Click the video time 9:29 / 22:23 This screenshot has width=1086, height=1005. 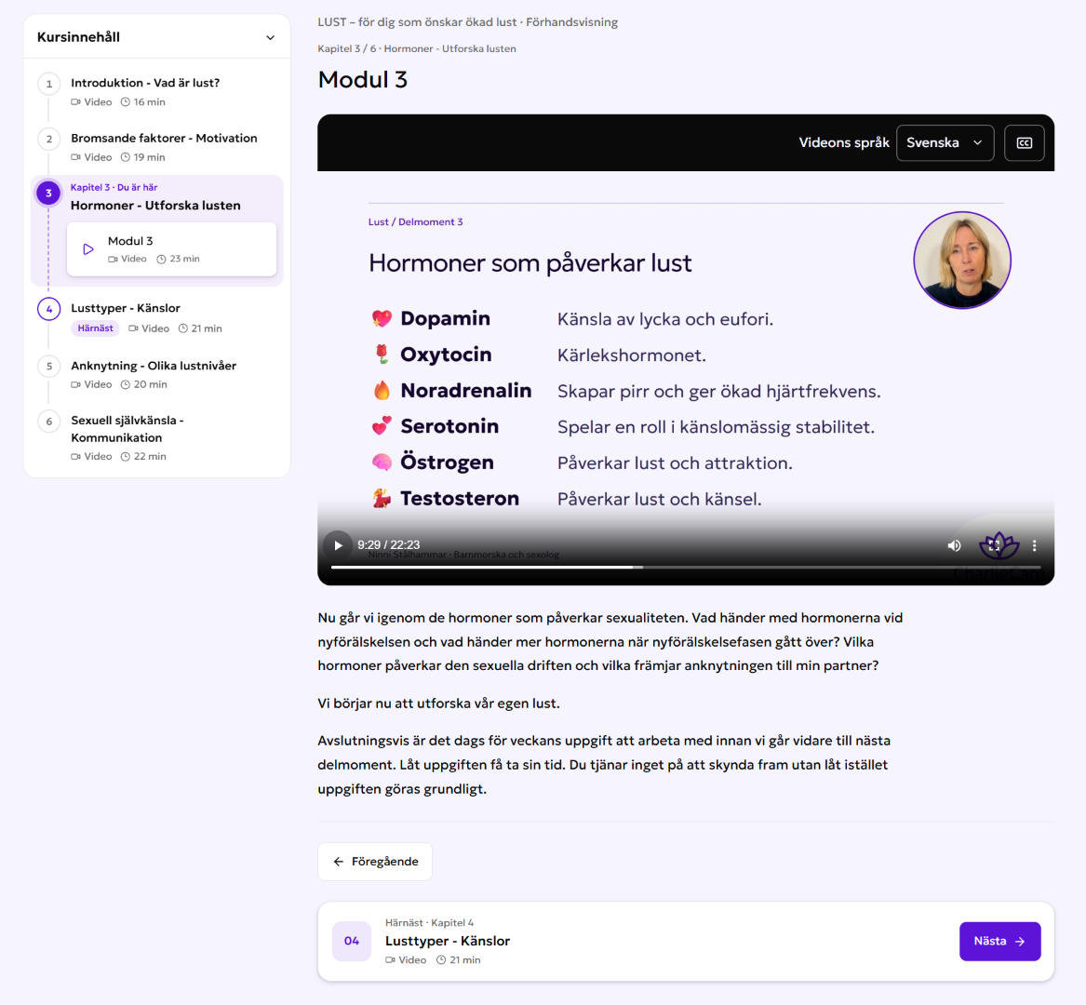pos(389,545)
